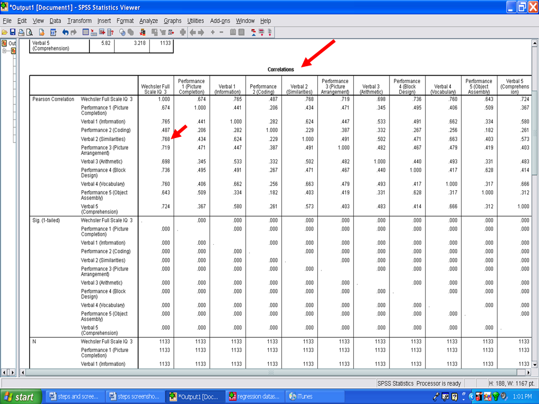
Task: Click the Open file folder icon
Action: [4, 33]
